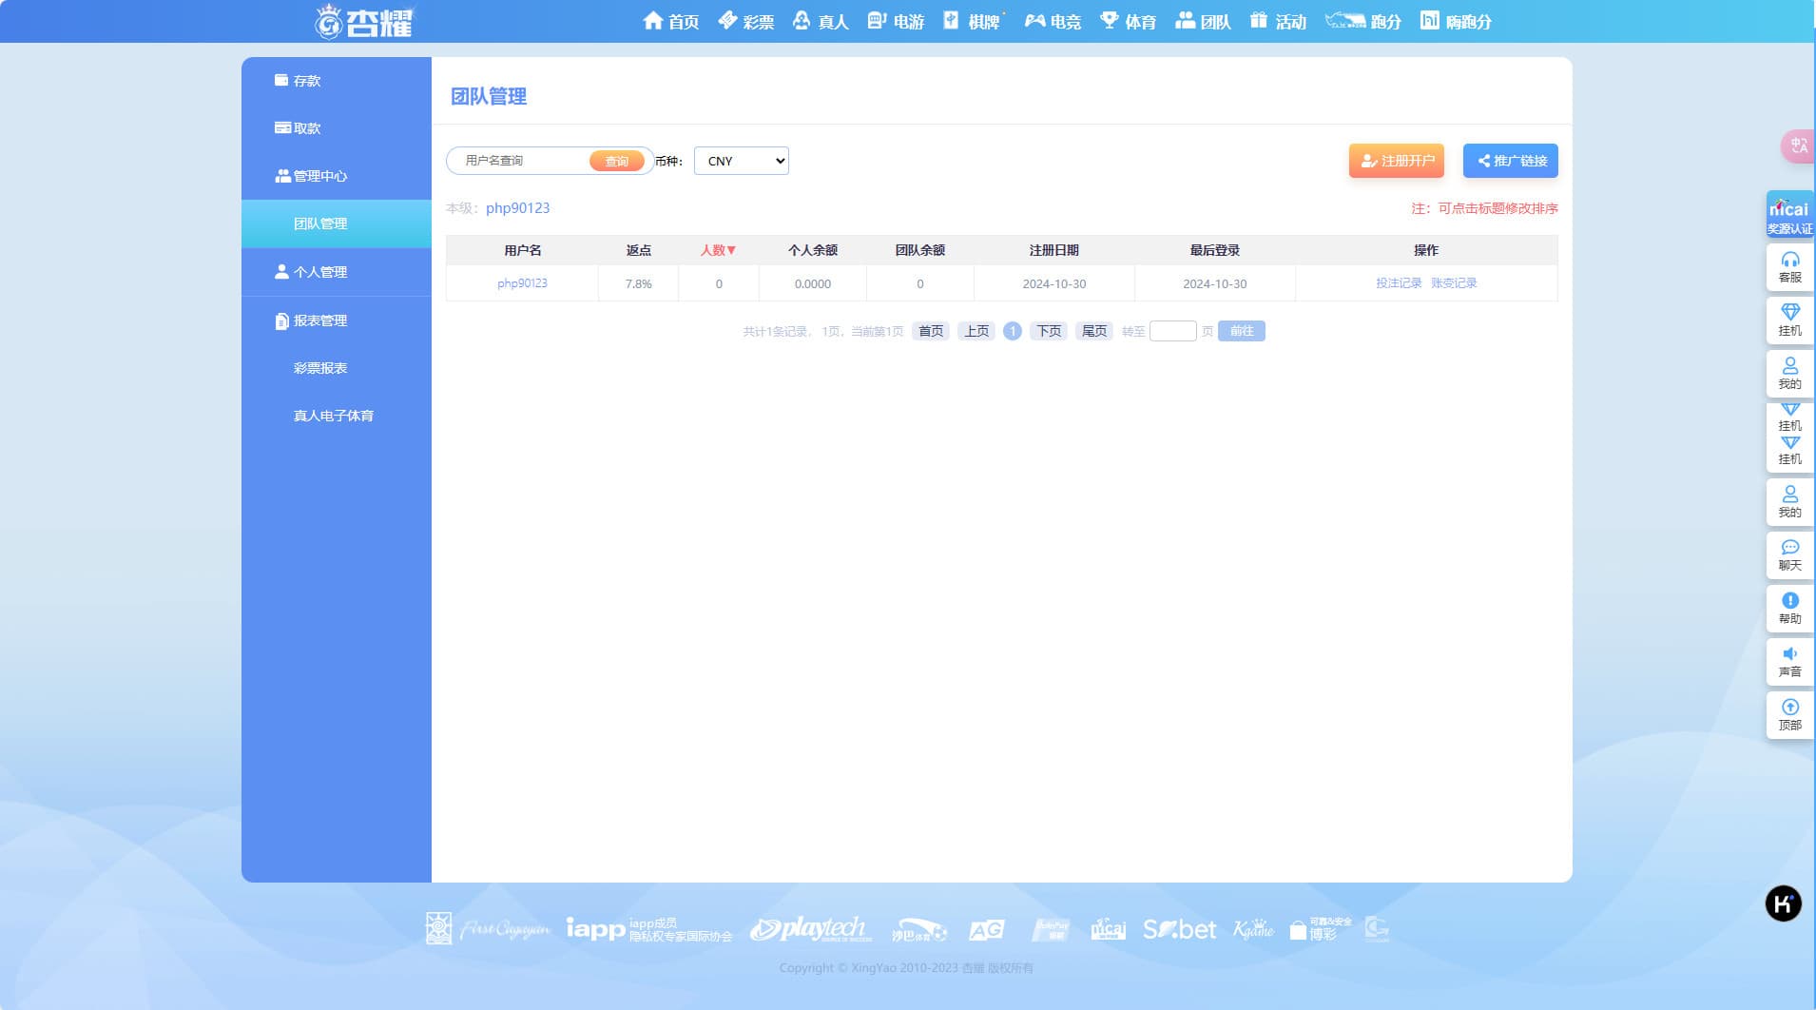Go to 彩票 in top navigation

(746, 21)
